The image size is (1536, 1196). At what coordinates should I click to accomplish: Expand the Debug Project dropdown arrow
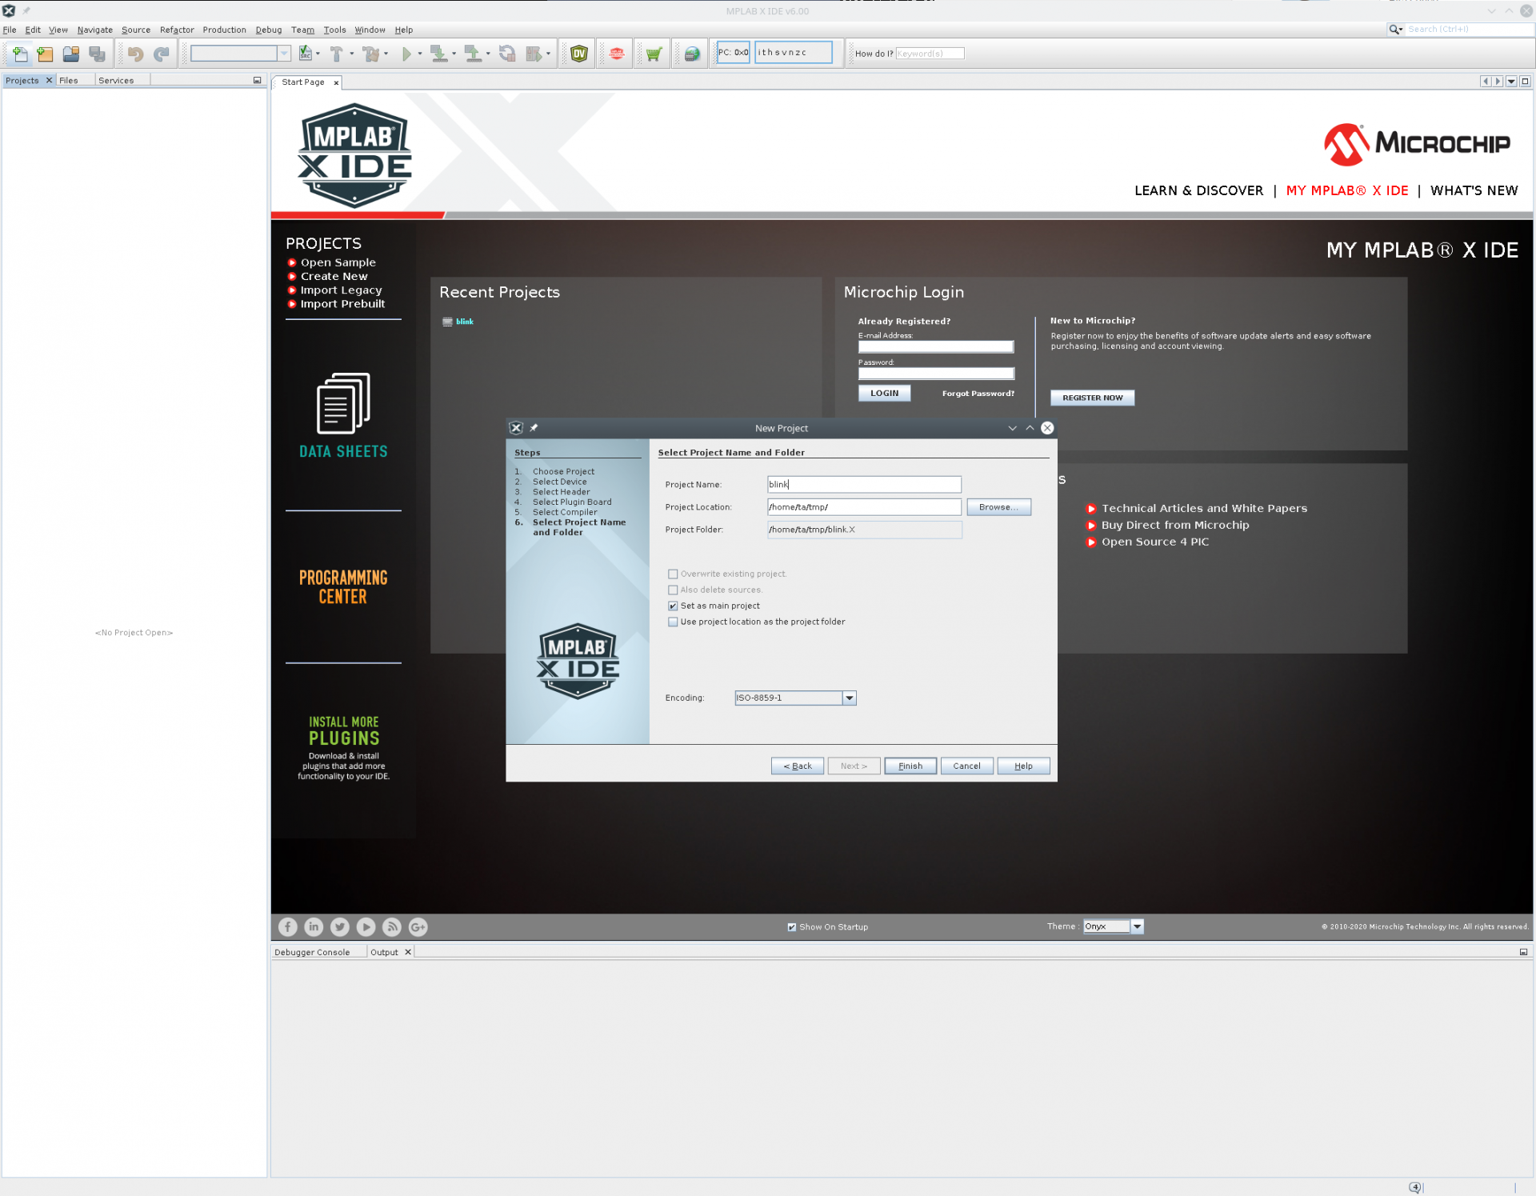click(x=548, y=54)
